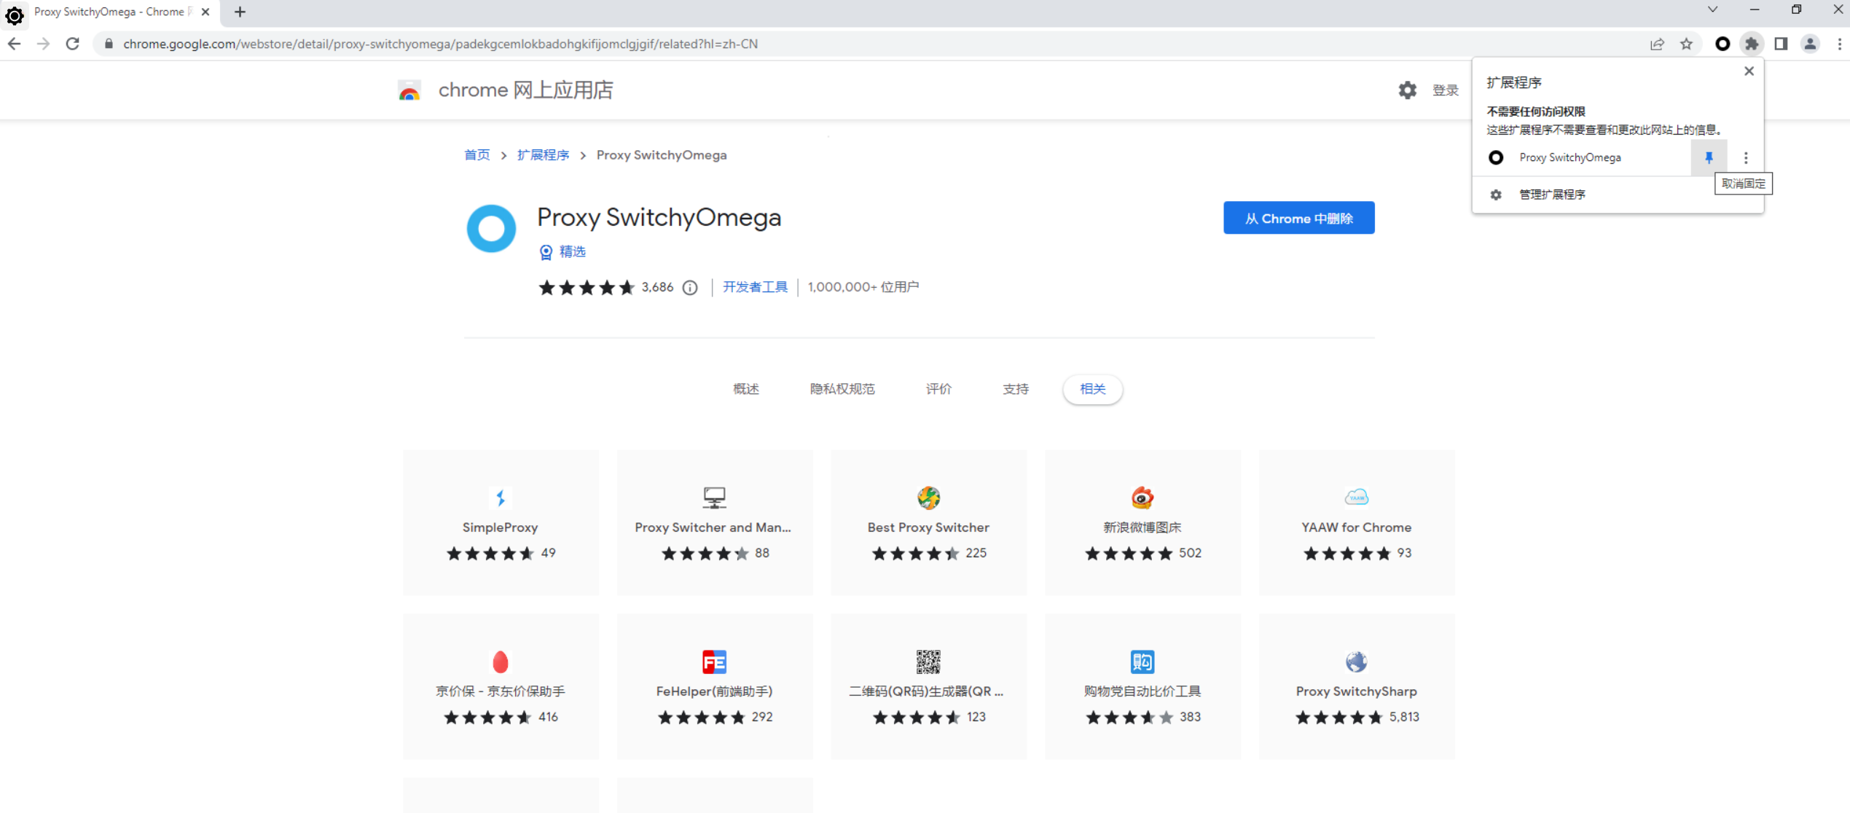The height and width of the screenshot is (813, 1850).
Task: Open more options for Proxy SwitchyOmega extension
Action: (1746, 157)
